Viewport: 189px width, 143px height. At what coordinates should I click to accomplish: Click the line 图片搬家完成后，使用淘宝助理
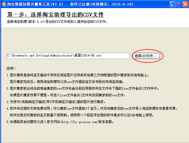point(67,82)
